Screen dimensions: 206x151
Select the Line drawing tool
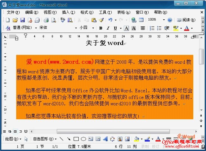(x=61, y=139)
